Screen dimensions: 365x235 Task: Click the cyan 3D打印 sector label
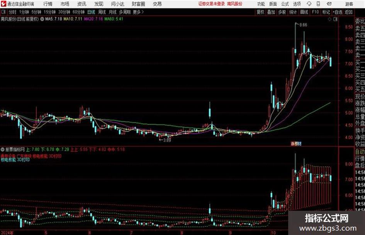coord(23,160)
